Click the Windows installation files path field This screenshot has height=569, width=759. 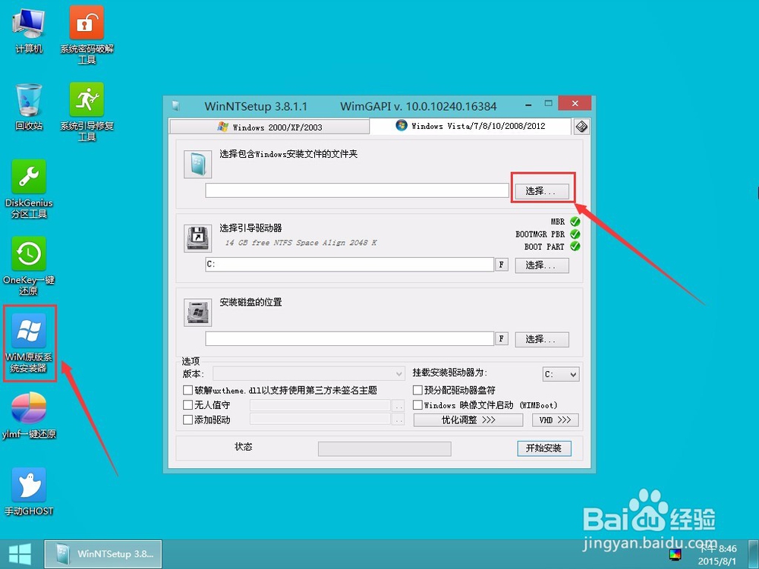click(x=357, y=190)
